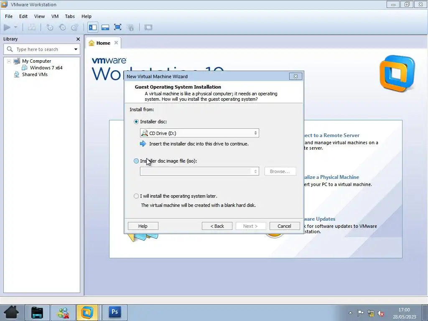428x321 pixels.
Task: Open Photoshop from the taskbar
Action: coord(115,312)
